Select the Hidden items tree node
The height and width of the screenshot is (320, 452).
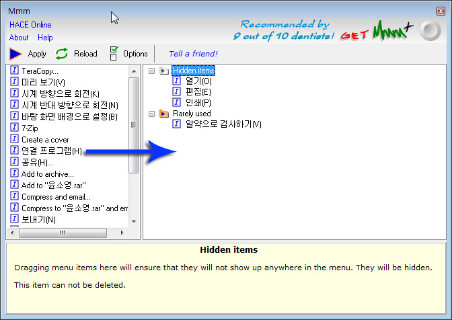194,71
